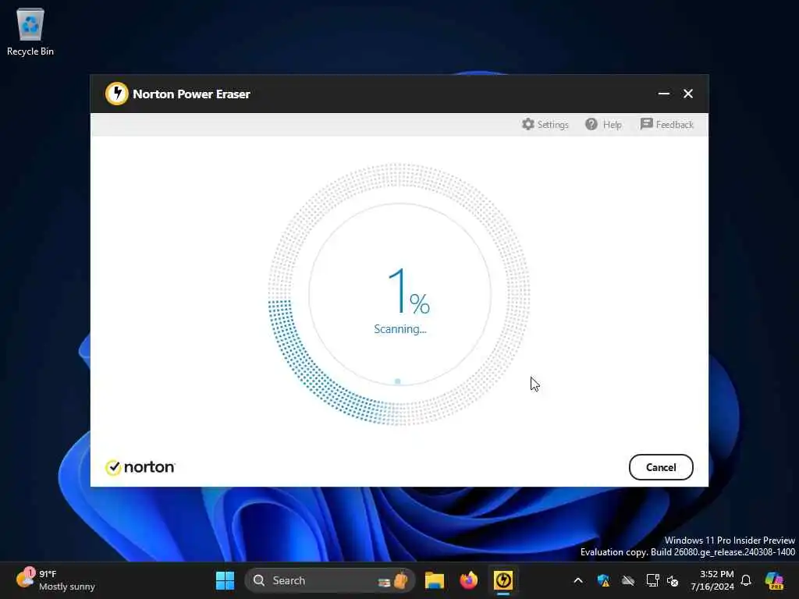Show hidden system tray icons
Screen dimensions: 799x599
[578, 580]
